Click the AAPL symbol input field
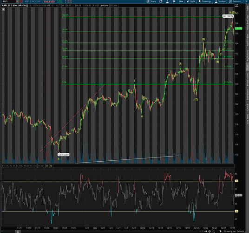Viewport: 249px width, 233px height. pyautogui.click(x=9, y=1)
